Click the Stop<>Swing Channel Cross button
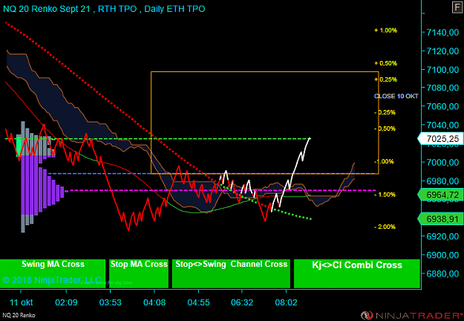 (231, 273)
